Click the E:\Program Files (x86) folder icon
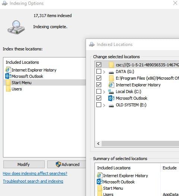Screen dimensions: 179x196 pos(111,78)
